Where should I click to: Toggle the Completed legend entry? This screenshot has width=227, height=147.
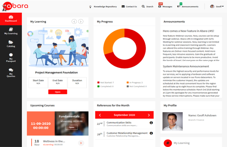coord(106,86)
